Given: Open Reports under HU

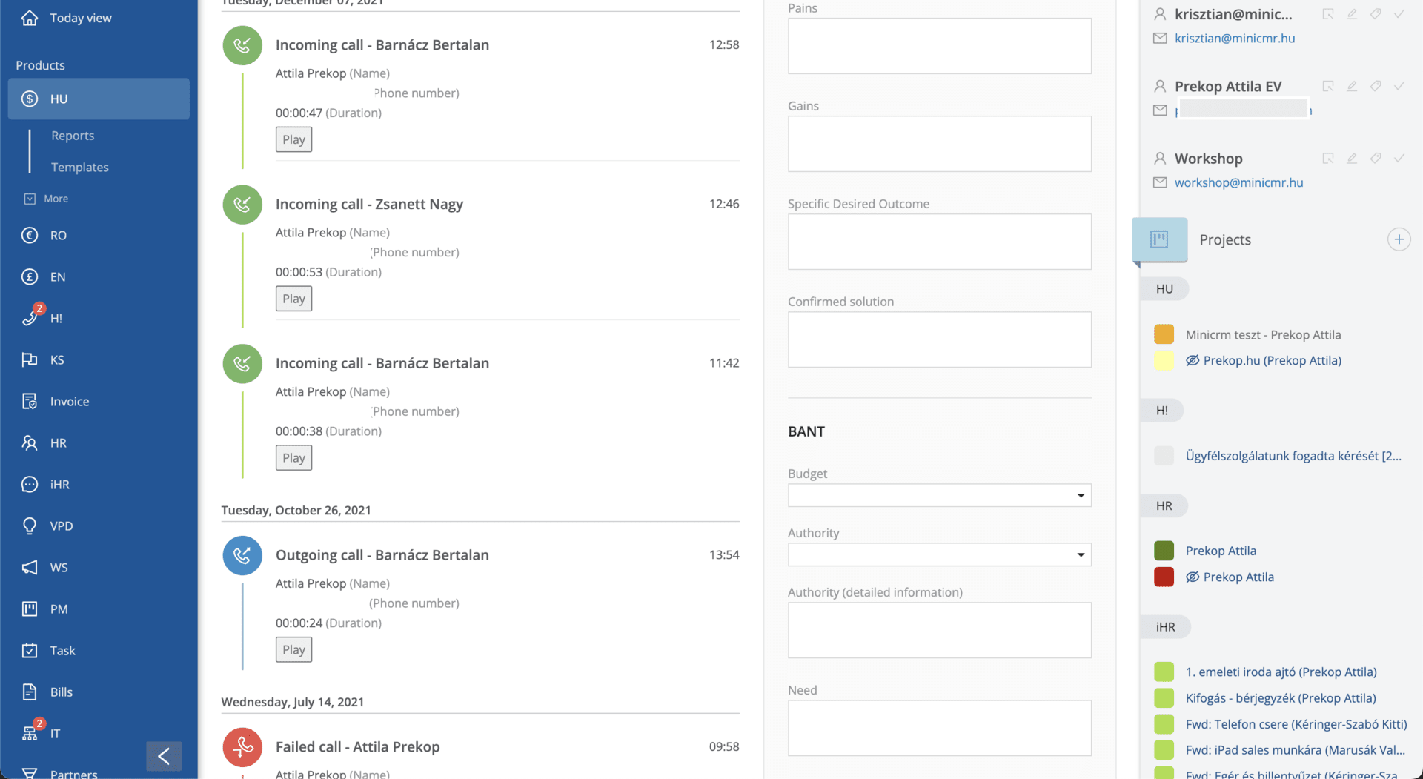Looking at the screenshot, I should (73, 136).
